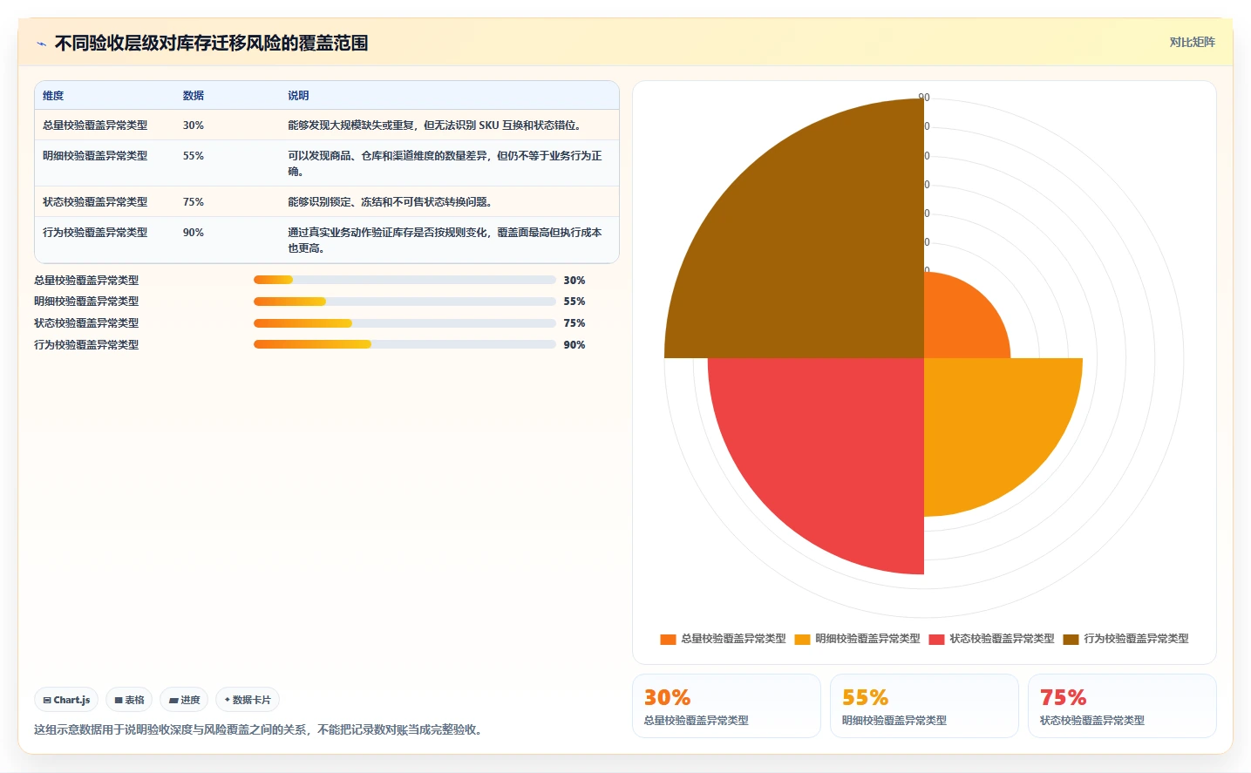Click the 55% progress bar for 明细校验
The height and width of the screenshot is (773, 1251).
coord(405,302)
